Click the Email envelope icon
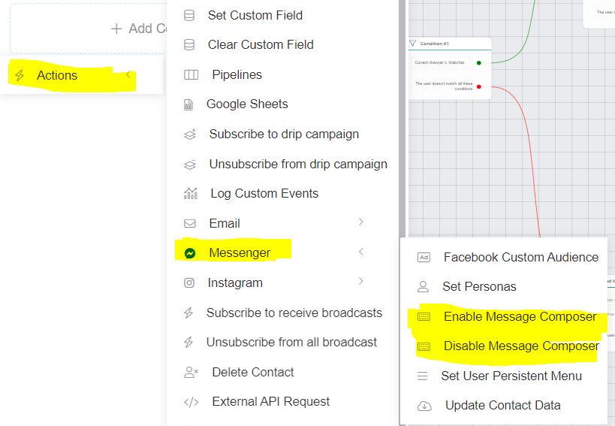The height and width of the screenshot is (426, 615). 190,223
